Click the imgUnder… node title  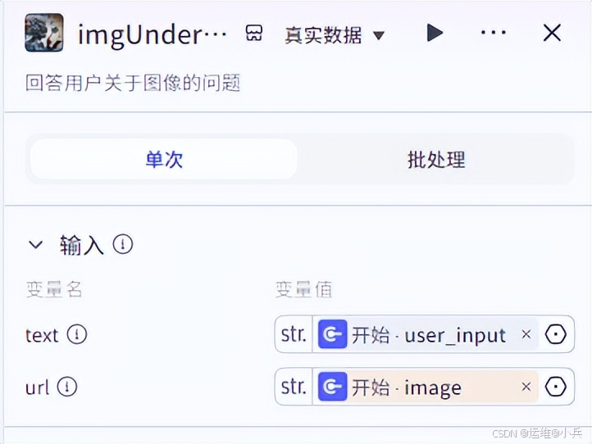coord(153,34)
